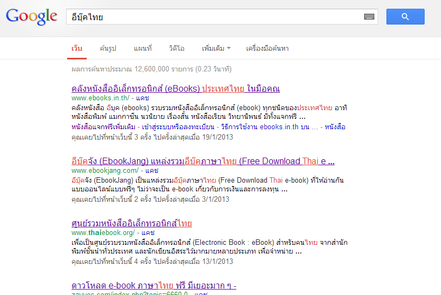The width and height of the screenshot is (441, 295).
Task: Open the เข้าสู่ระบบหรือลงทะเบียน sitelink
Action: (178, 127)
